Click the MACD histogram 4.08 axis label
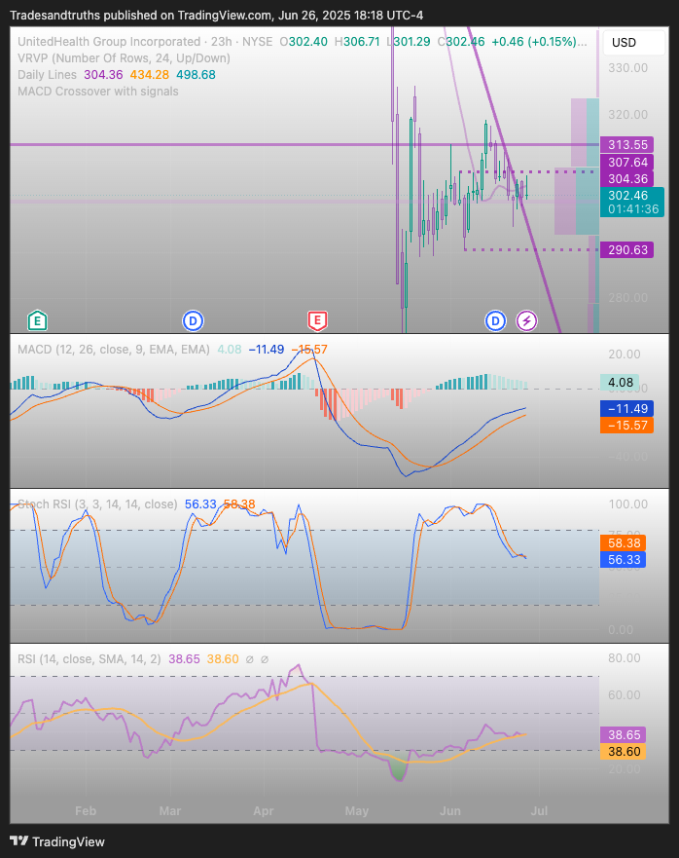The image size is (679, 858). point(620,382)
